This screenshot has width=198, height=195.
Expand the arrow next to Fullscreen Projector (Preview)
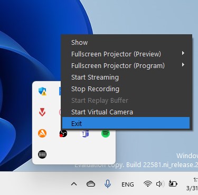click(183, 53)
